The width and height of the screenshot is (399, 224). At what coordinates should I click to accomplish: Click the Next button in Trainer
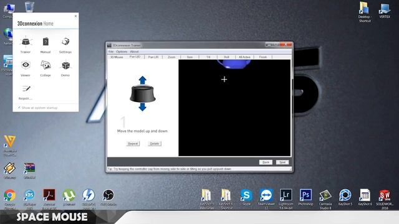pos(282,162)
